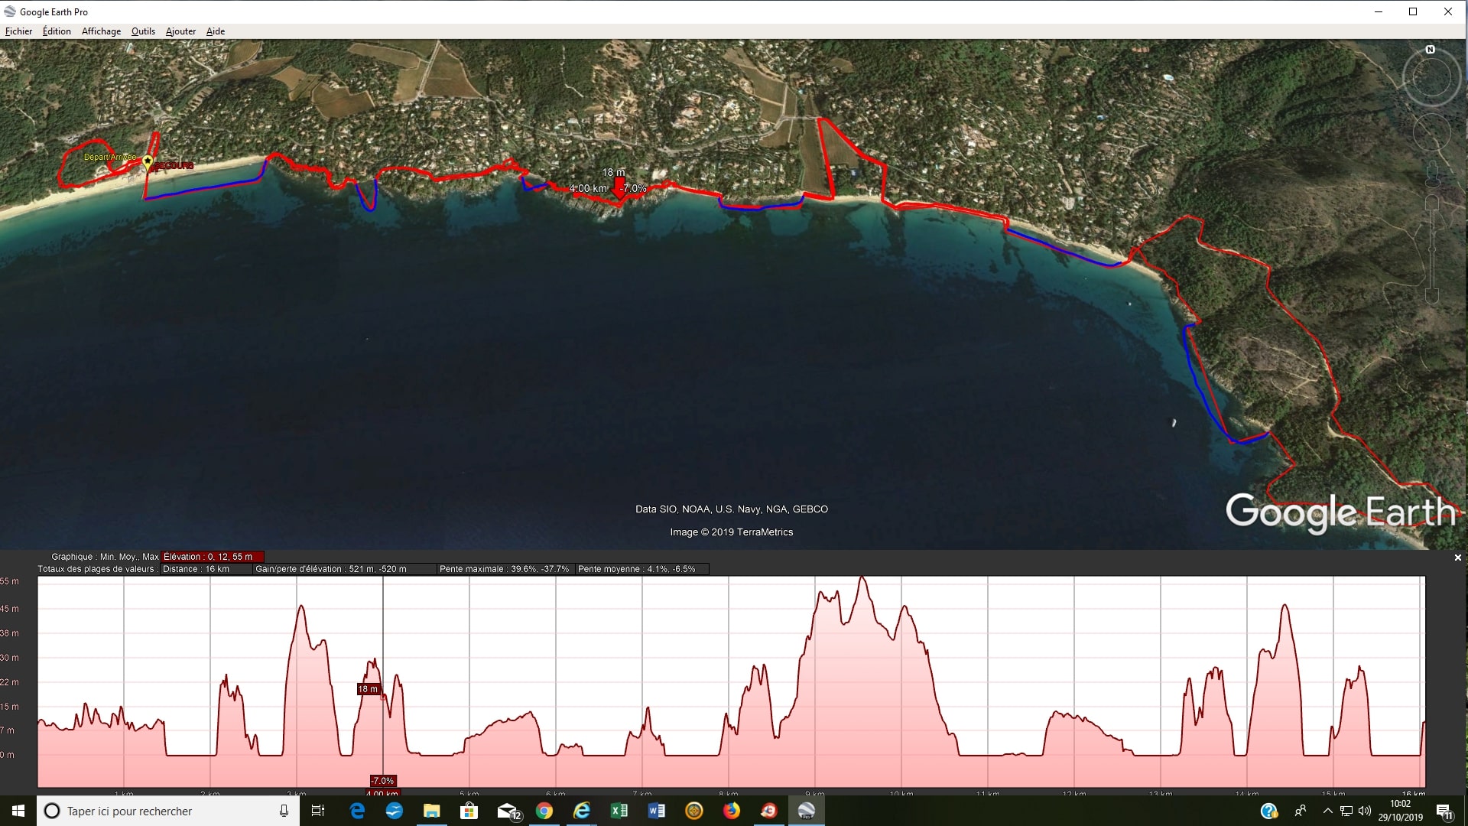Click the red elevation marker arrow on map
The height and width of the screenshot is (826, 1468).
tap(619, 189)
